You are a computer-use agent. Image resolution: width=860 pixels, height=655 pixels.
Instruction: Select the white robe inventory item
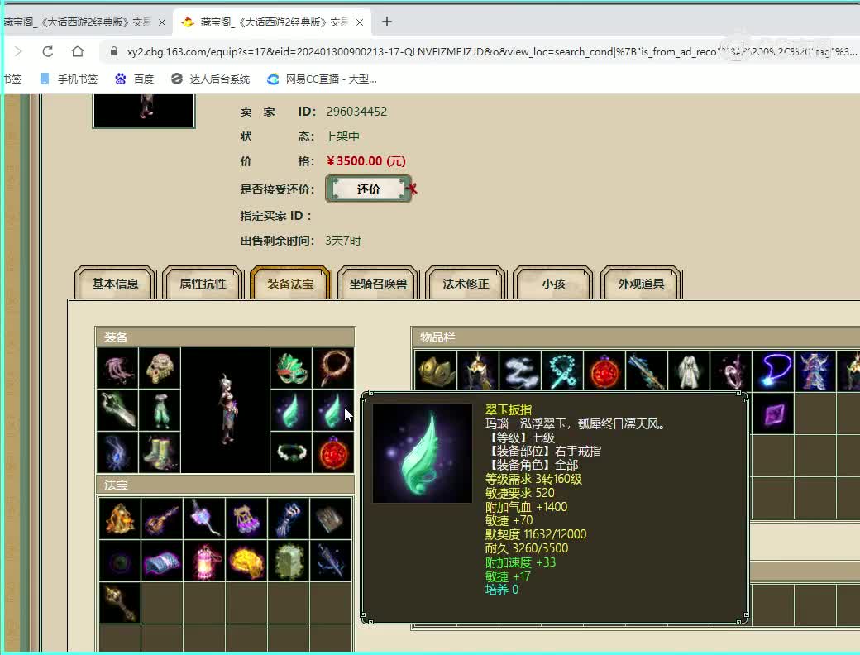point(690,371)
